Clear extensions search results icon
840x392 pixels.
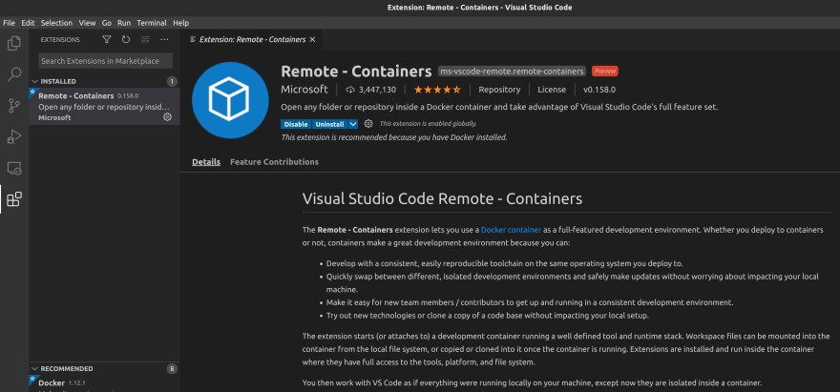coord(145,39)
